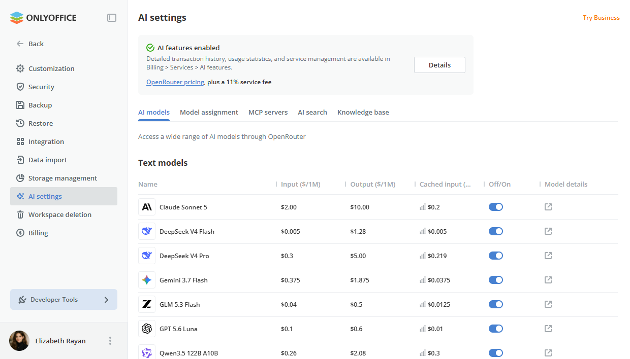Click the Text models heading
The image size is (630, 359).
click(x=163, y=163)
